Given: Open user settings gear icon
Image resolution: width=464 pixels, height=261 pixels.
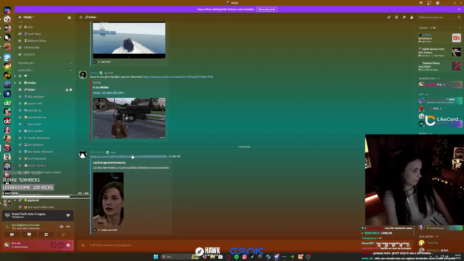Looking at the screenshot, I should pyautogui.click(x=68, y=245).
